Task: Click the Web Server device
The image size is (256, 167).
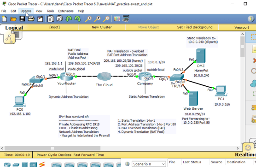Action: click(193, 98)
